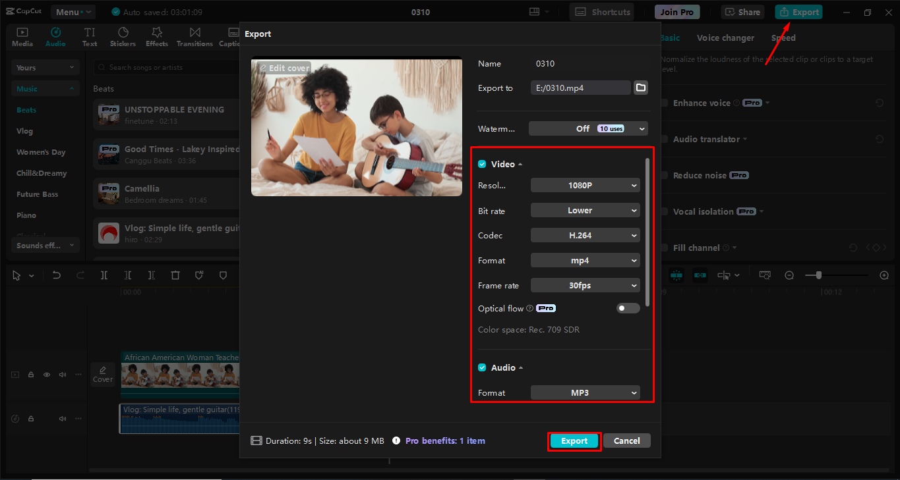Reset the Enhance voice setting
This screenshot has width=900, height=480.
point(879,103)
